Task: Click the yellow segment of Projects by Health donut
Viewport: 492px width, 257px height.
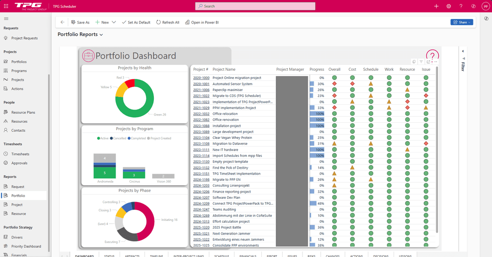Action: pos(121,91)
